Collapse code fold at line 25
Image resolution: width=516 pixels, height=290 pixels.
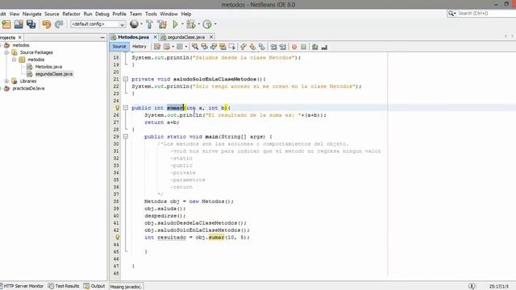[x=126, y=107]
